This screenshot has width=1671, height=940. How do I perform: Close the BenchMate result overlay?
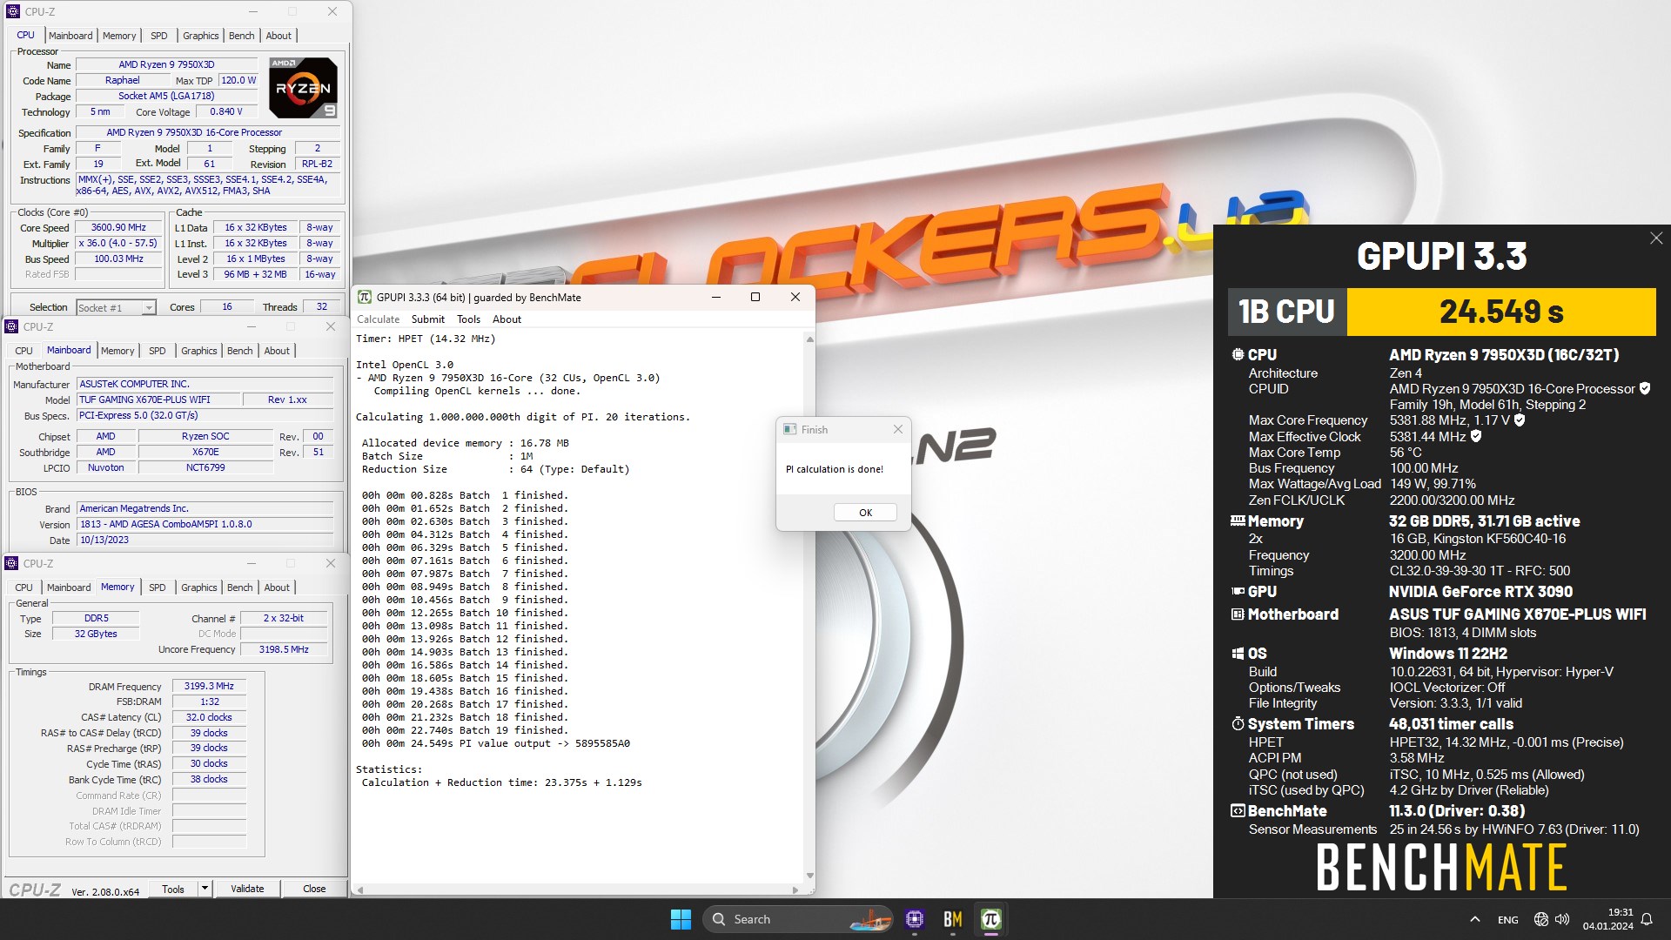tap(1656, 238)
